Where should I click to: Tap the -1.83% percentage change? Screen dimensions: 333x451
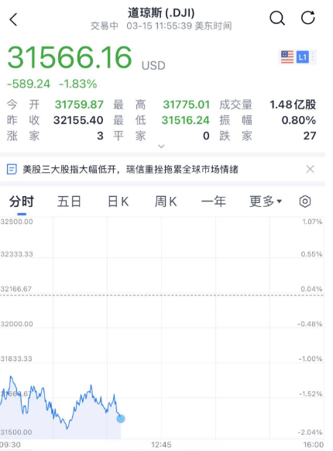78,84
